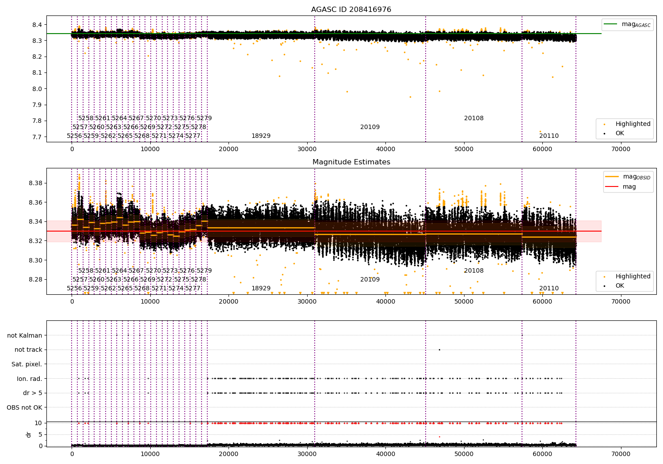663x464 pixels.
Task: Click the 'Magnitude Estimates' plot title
Action: click(351, 162)
